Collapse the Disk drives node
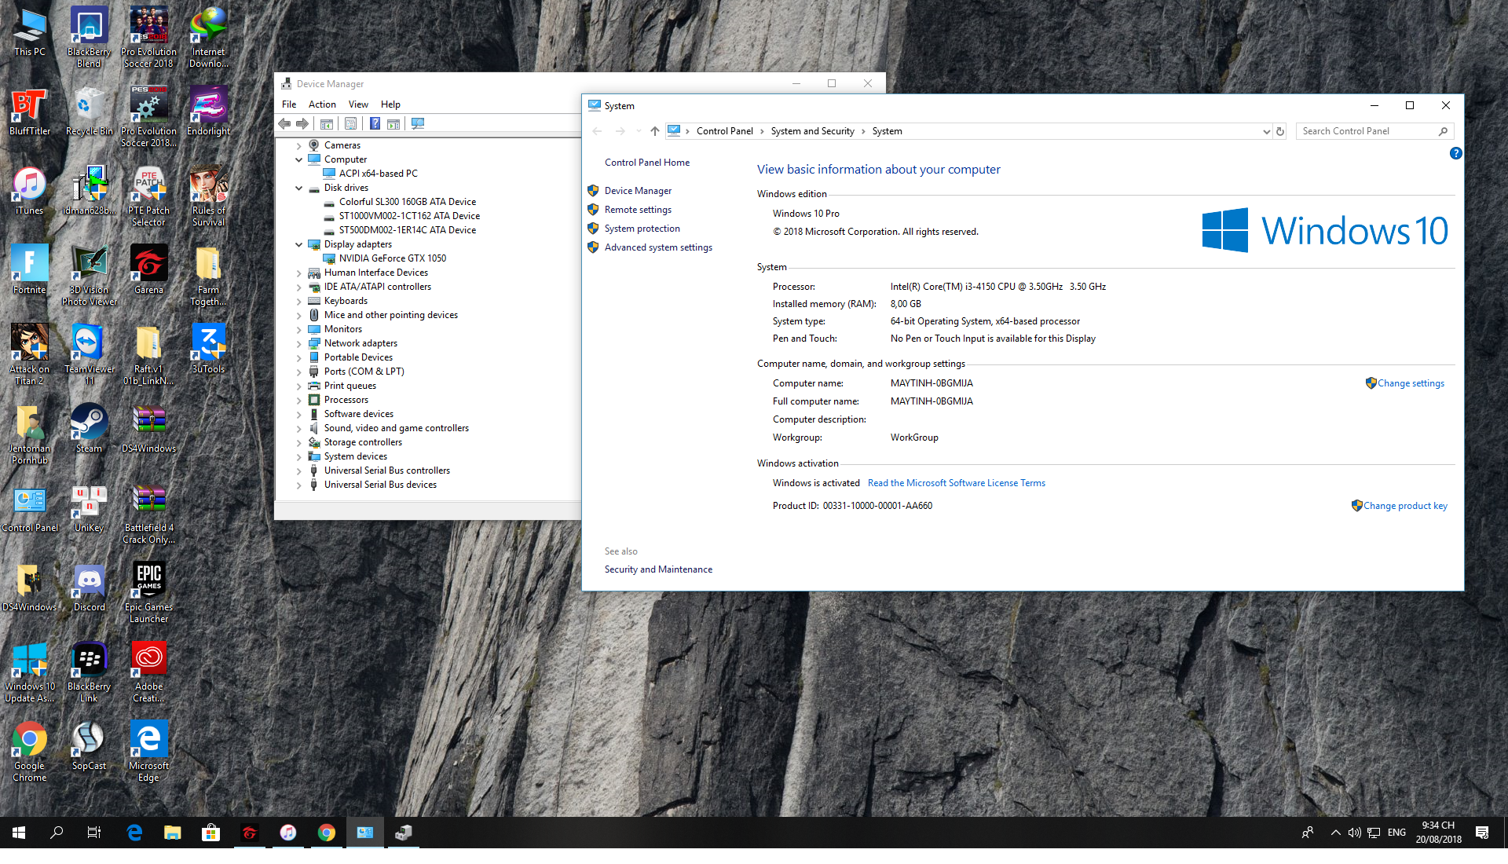 tap(298, 188)
